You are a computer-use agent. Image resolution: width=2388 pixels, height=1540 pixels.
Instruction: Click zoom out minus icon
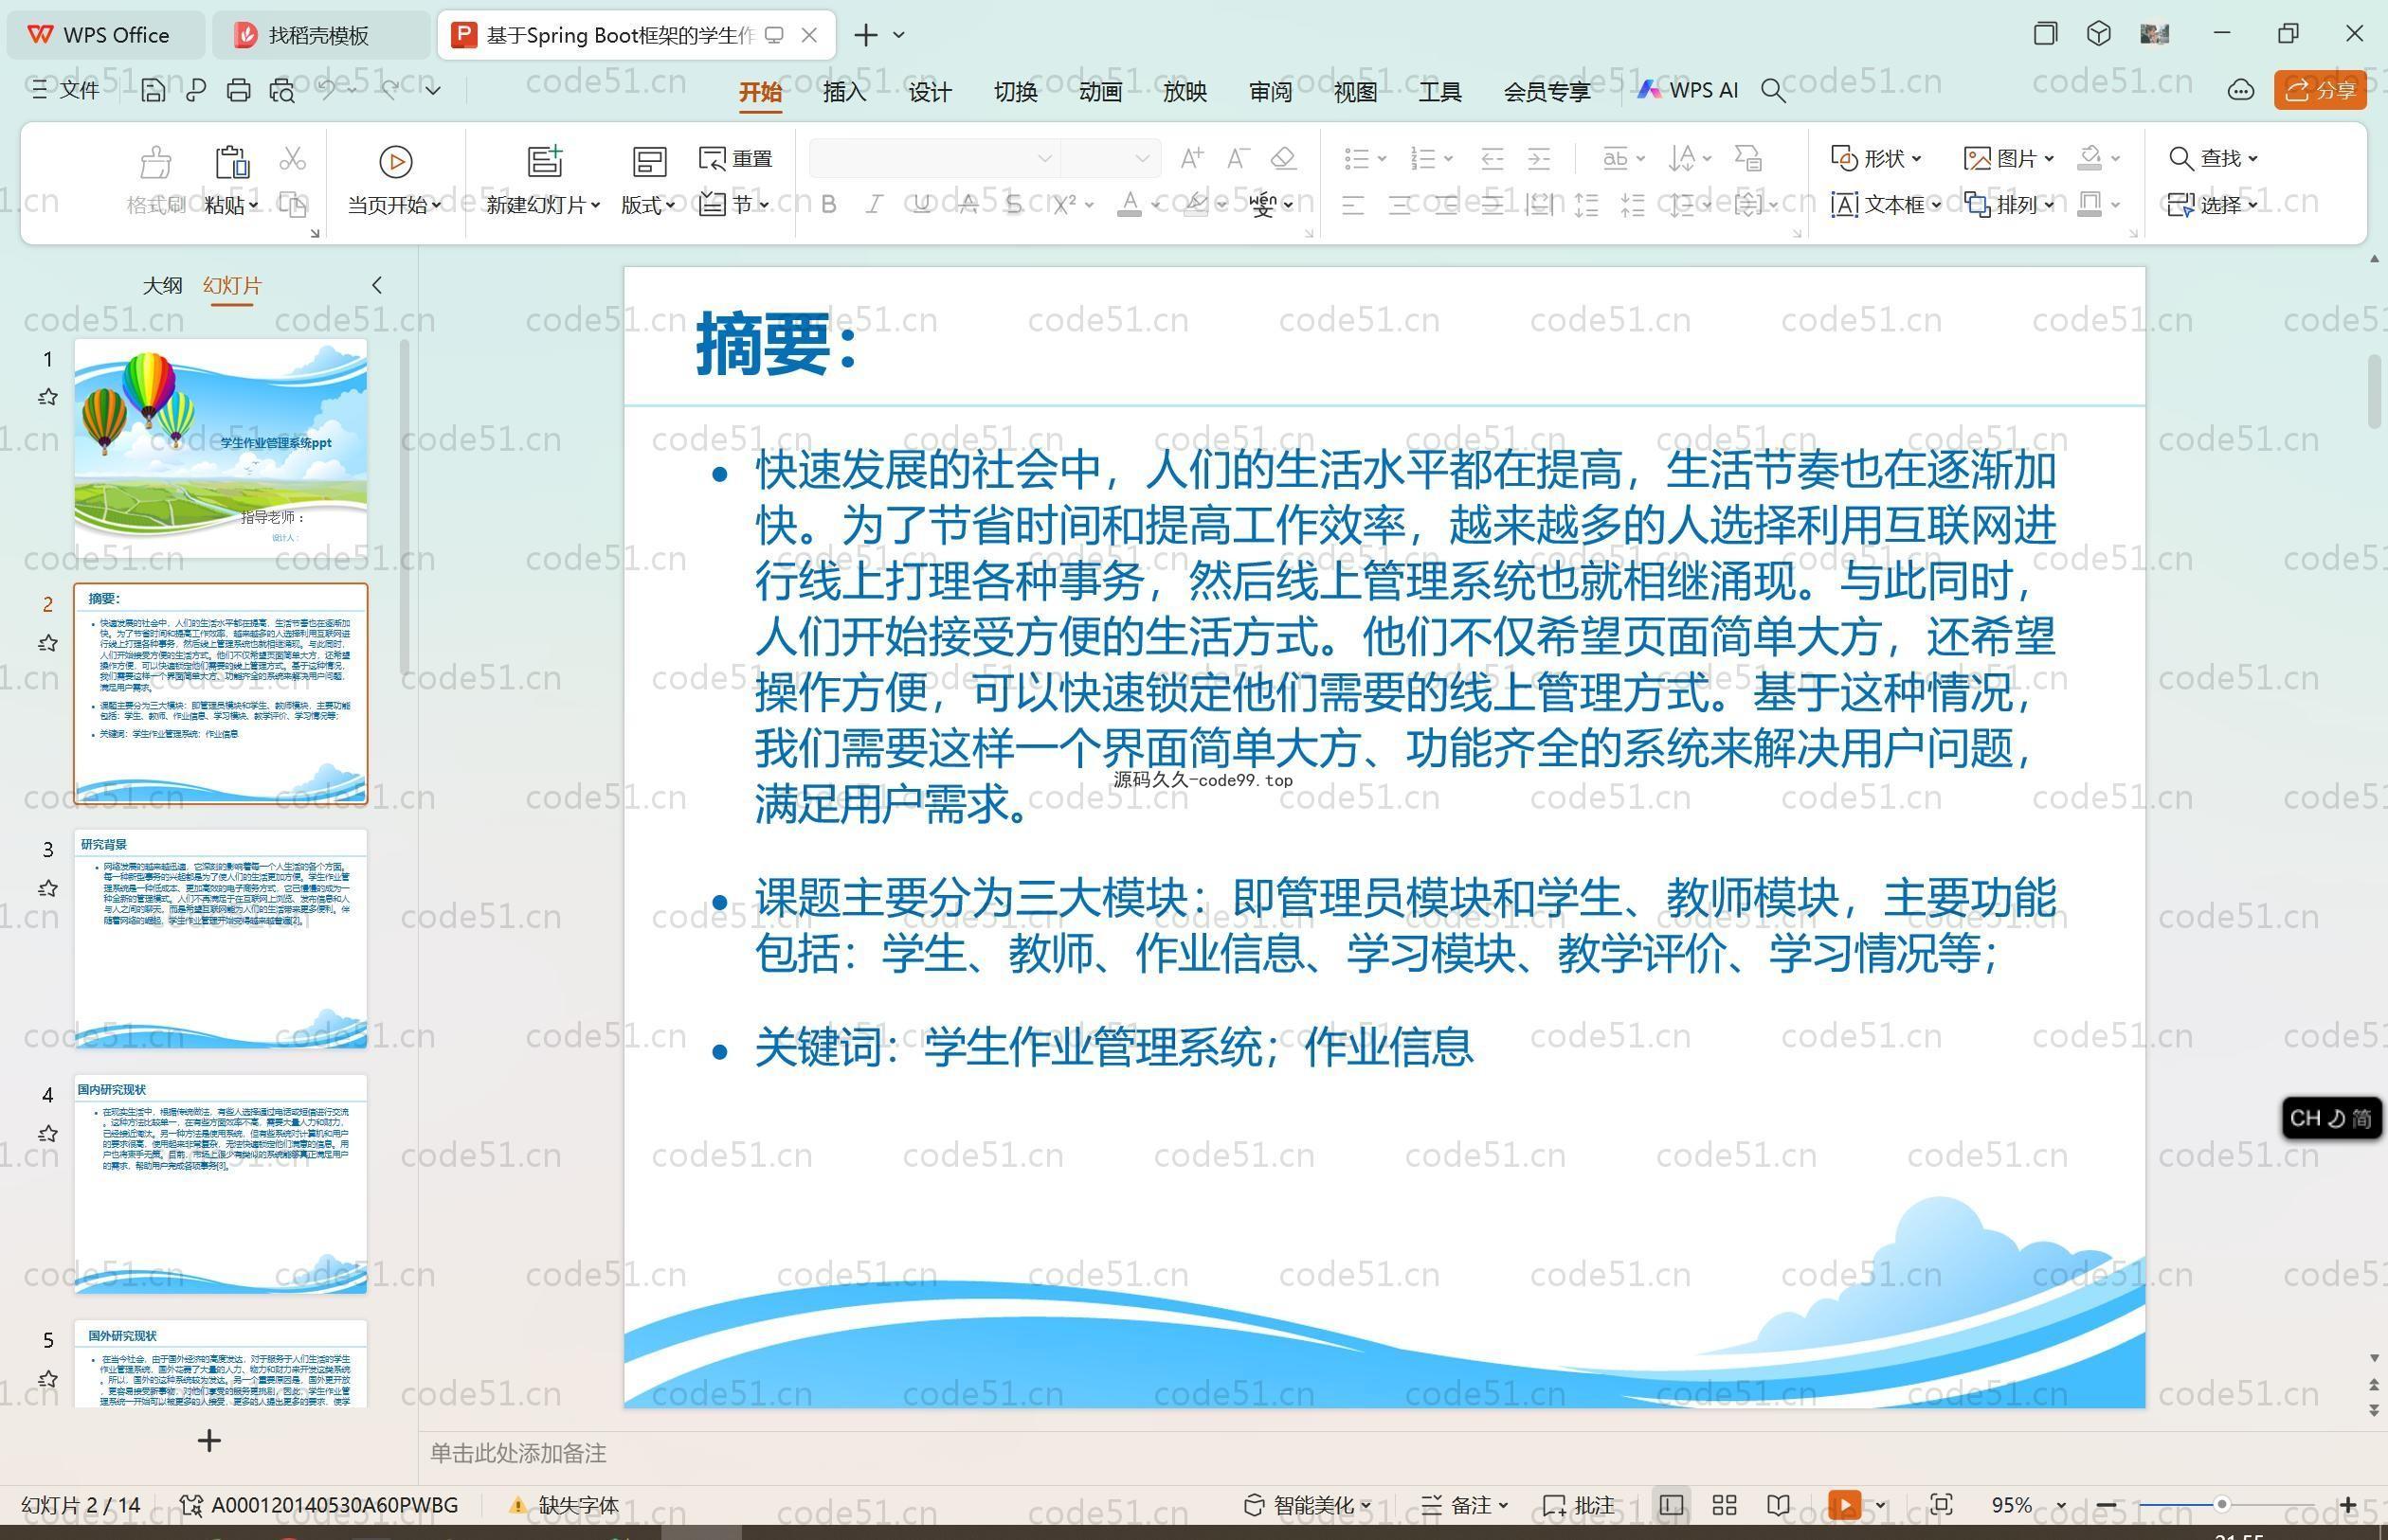pos(2106,1505)
